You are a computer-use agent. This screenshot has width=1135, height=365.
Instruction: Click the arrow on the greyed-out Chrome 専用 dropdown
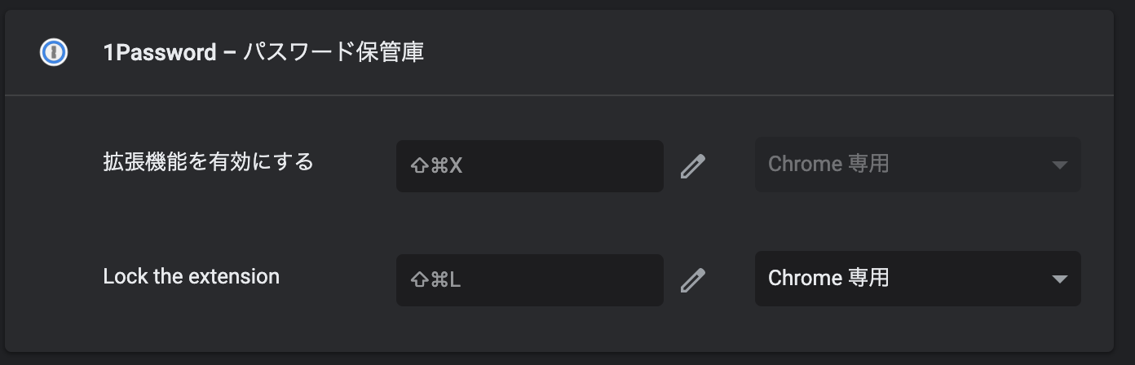pyautogui.click(x=1059, y=165)
